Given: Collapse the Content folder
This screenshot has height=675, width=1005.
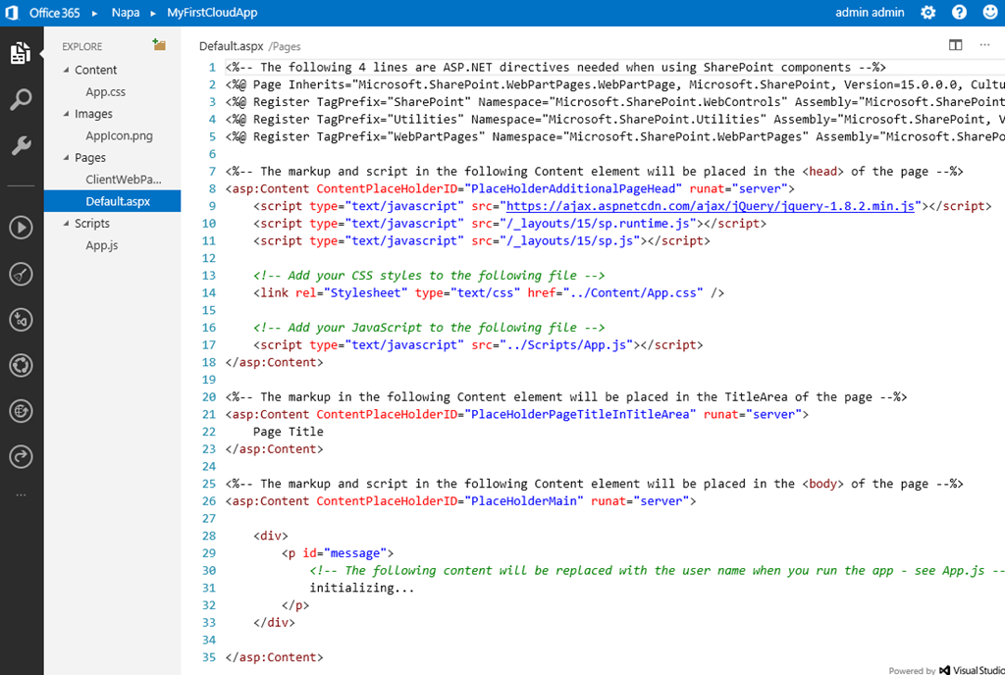Looking at the screenshot, I should 66,70.
